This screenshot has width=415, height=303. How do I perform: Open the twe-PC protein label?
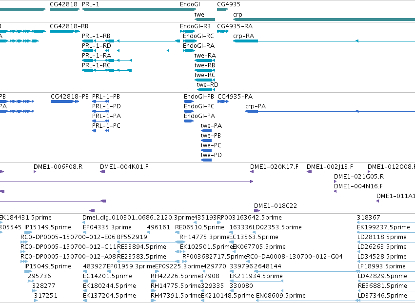coord(211,146)
